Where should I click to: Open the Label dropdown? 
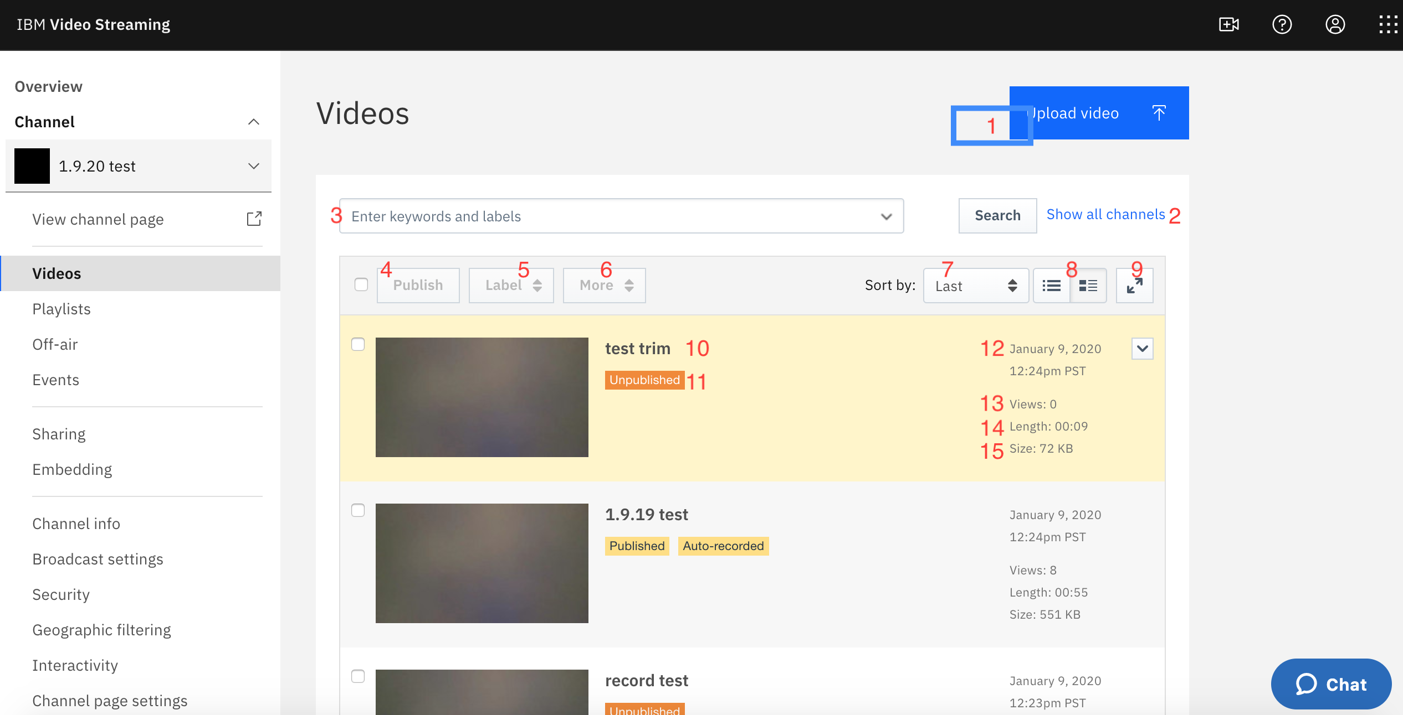[x=511, y=286]
